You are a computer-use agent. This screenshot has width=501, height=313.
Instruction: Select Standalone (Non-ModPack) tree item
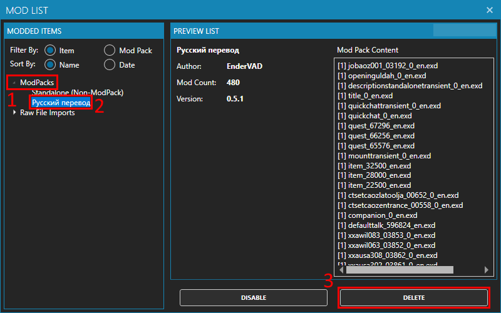coord(78,93)
